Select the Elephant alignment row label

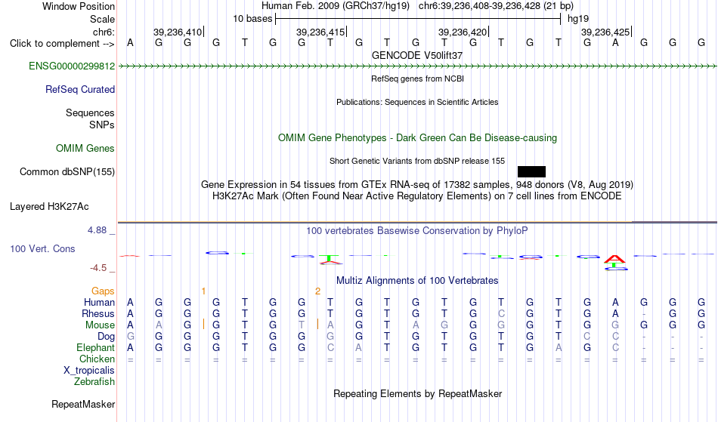(96, 347)
